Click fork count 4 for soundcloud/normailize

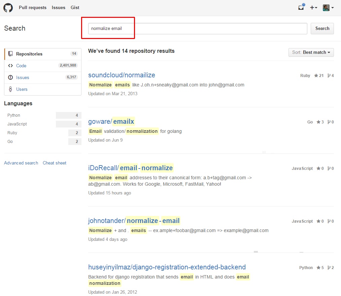(331, 76)
